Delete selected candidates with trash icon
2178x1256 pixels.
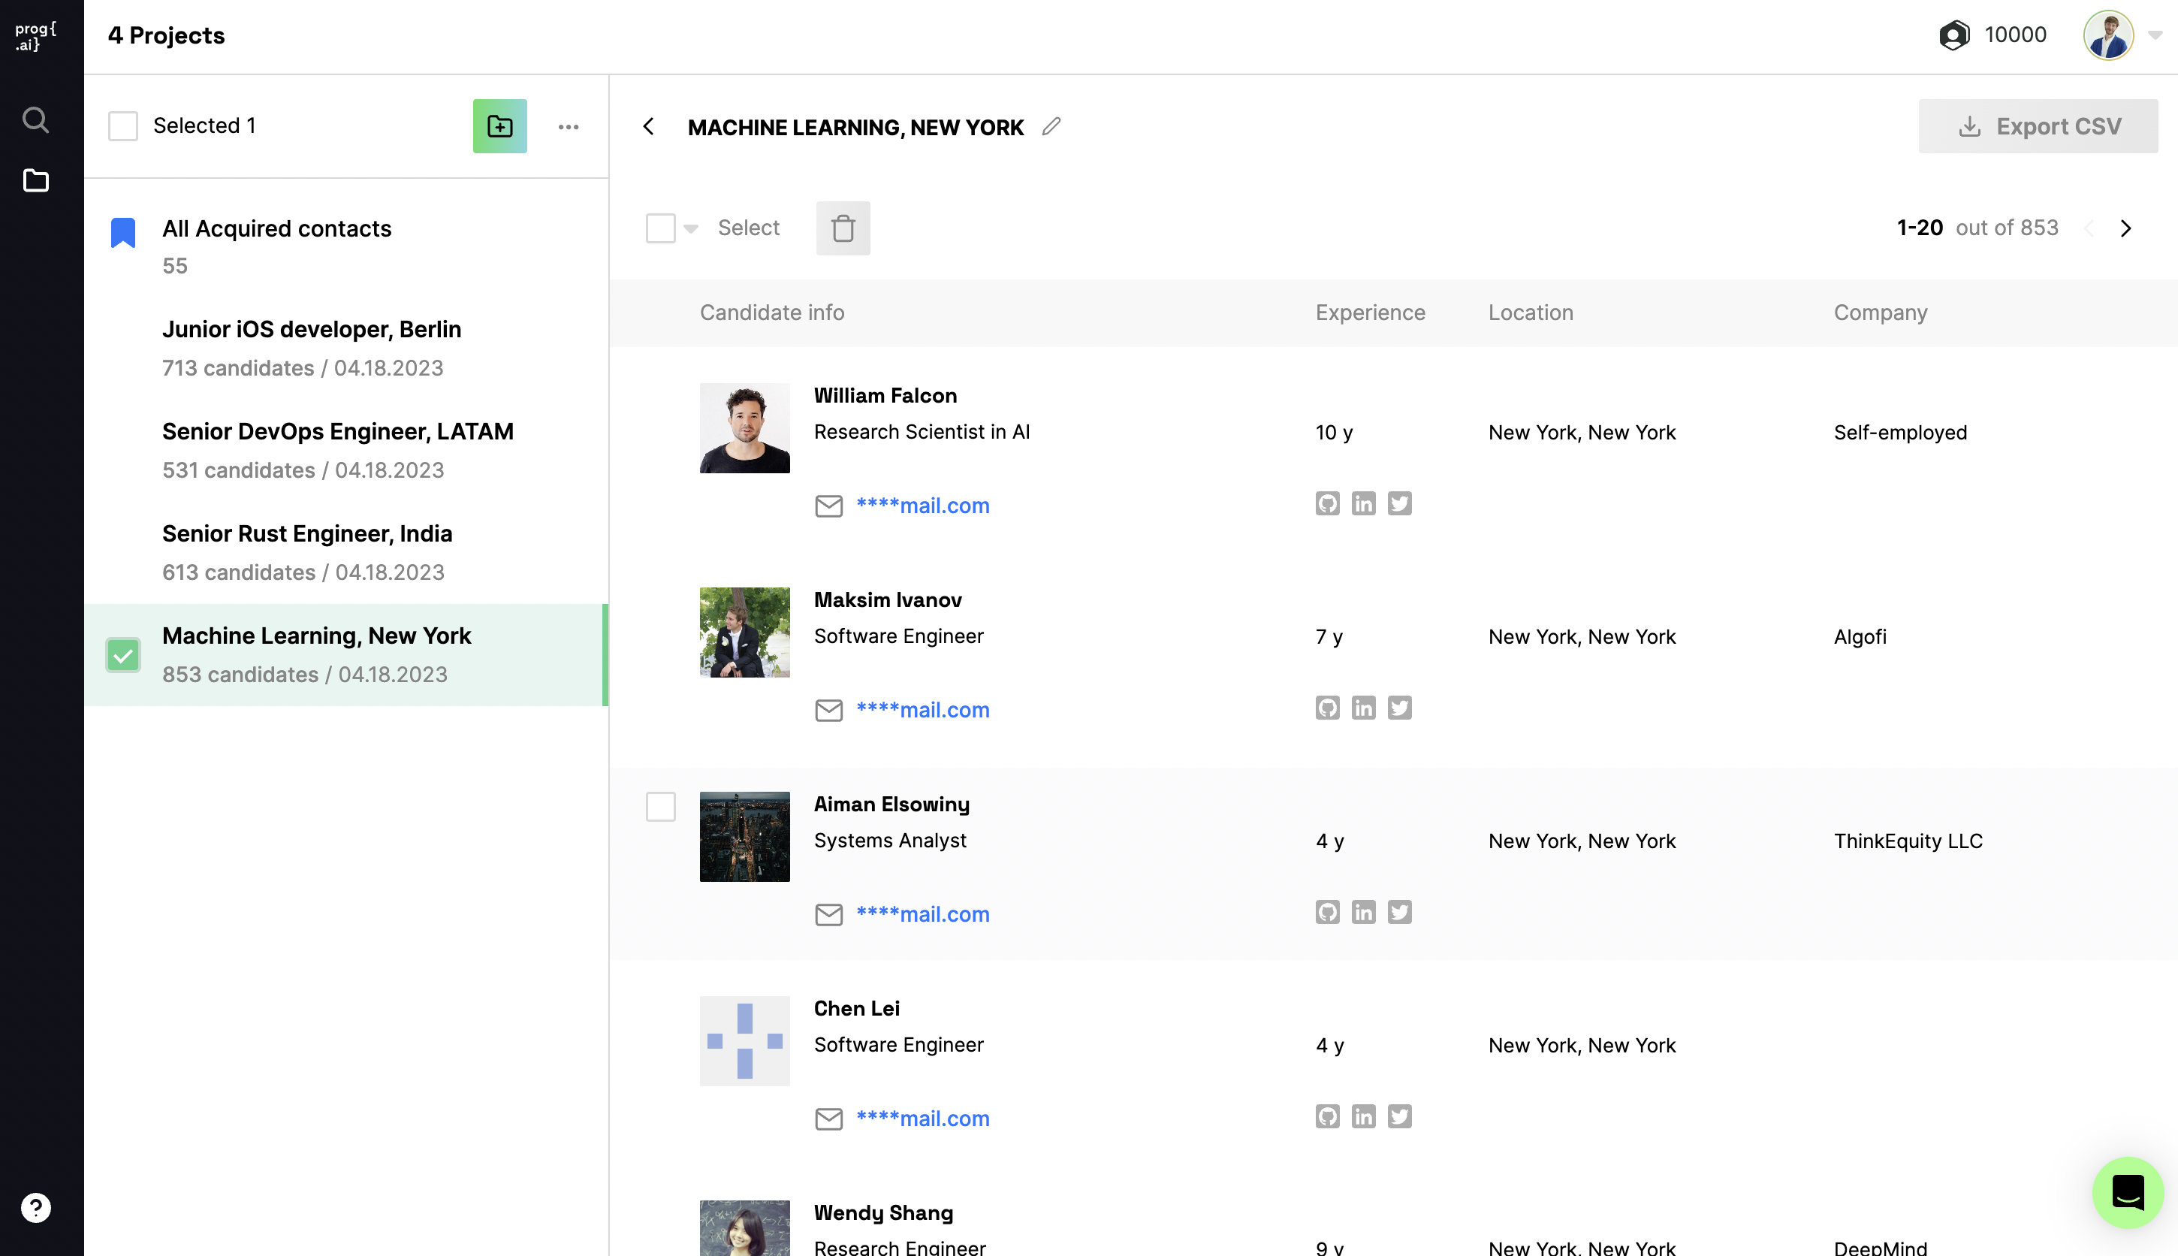click(843, 228)
